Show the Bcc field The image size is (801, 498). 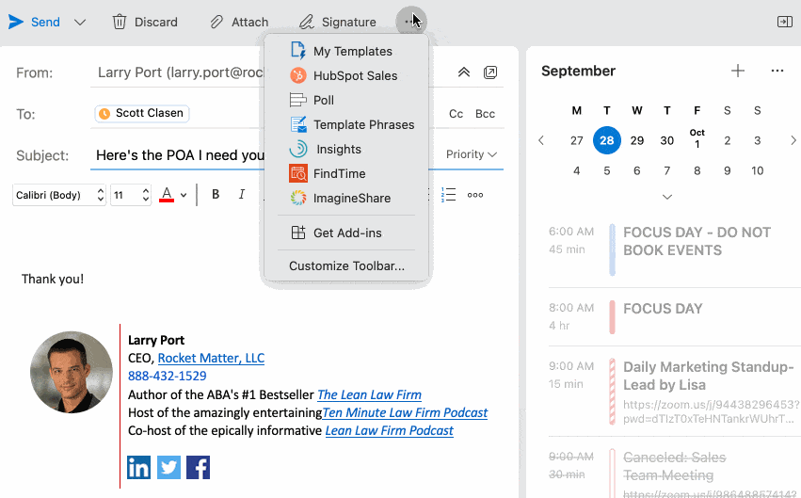[x=485, y=114]
